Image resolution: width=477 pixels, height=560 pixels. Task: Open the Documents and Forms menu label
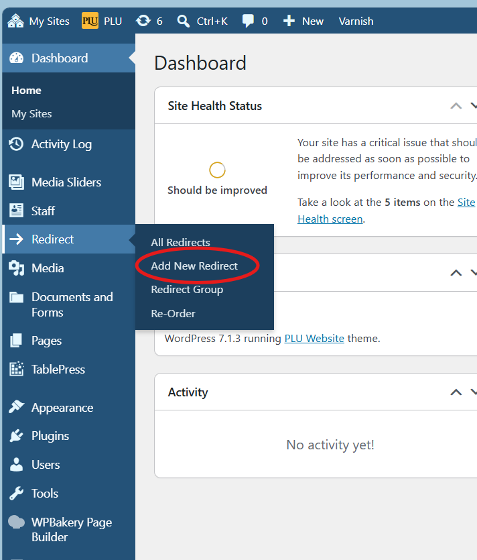tap(72, 304)
